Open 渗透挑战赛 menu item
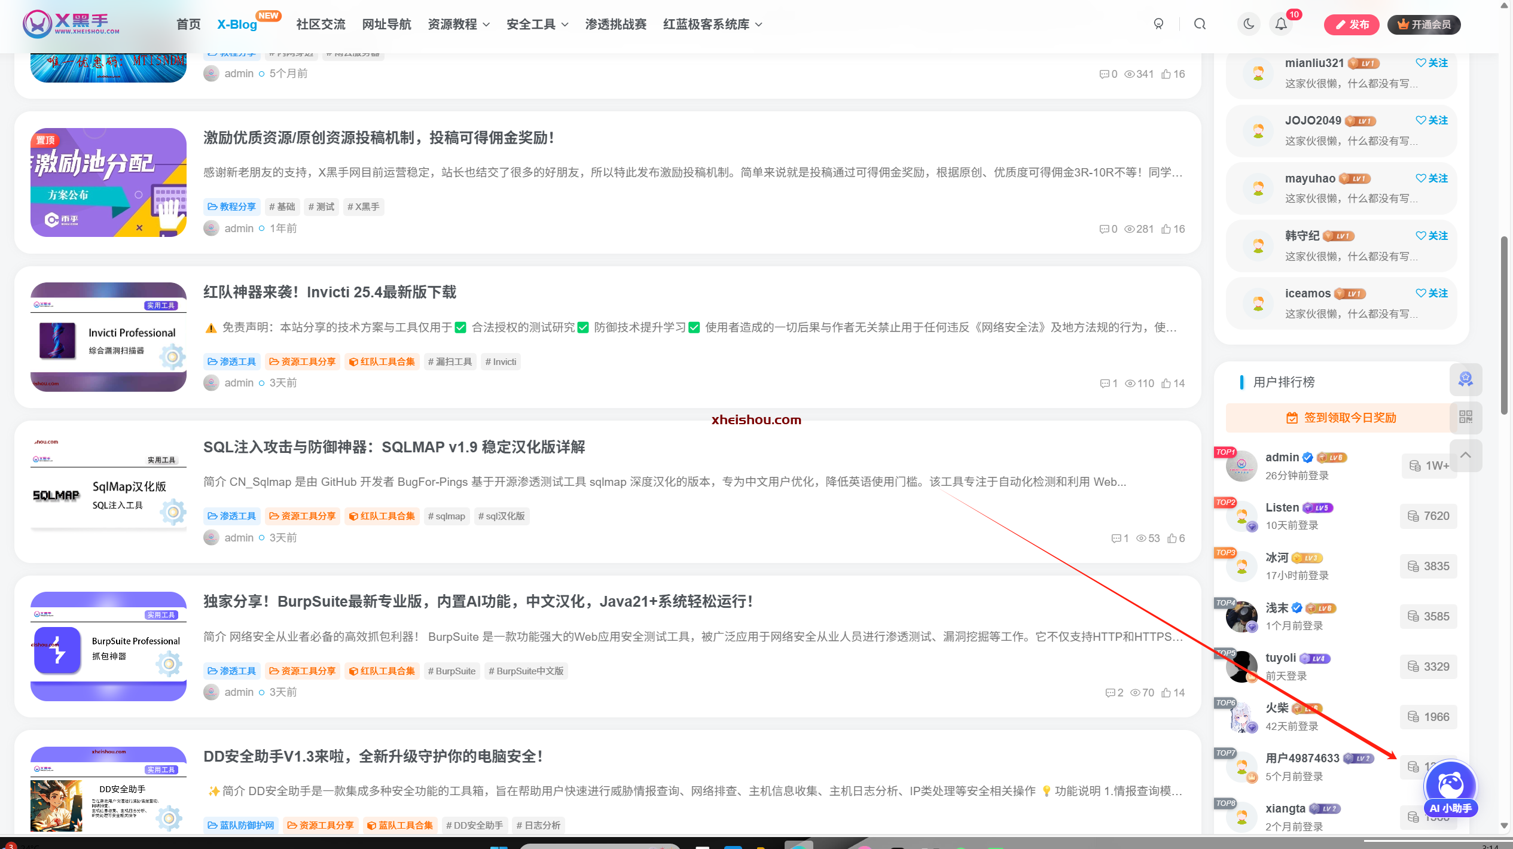The height and width of the screenshot is (849, 1513). click(x=615, y=24)
